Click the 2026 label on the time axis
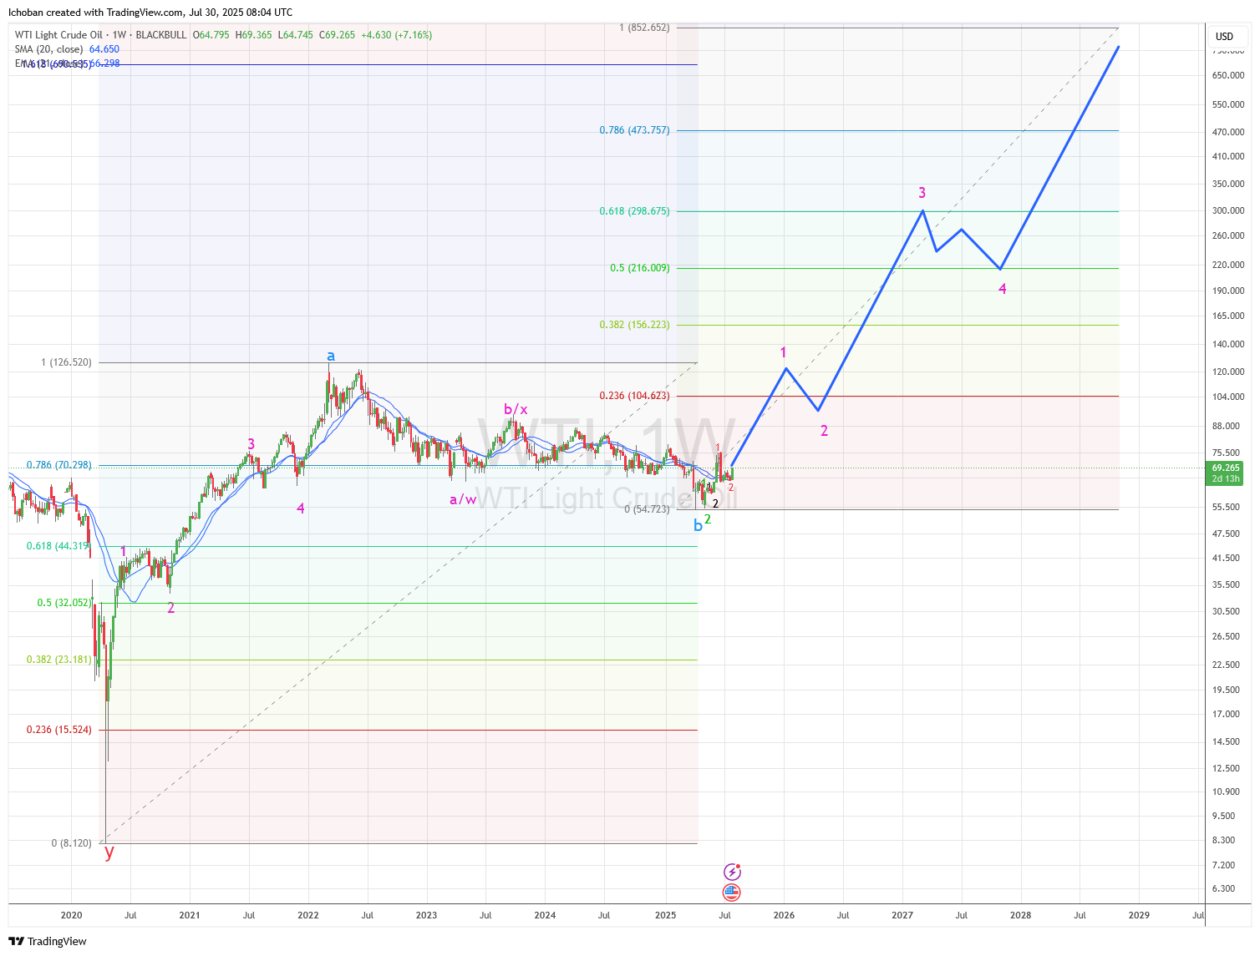Viewport: 1260px width, 956px height. tap(784, 915)
